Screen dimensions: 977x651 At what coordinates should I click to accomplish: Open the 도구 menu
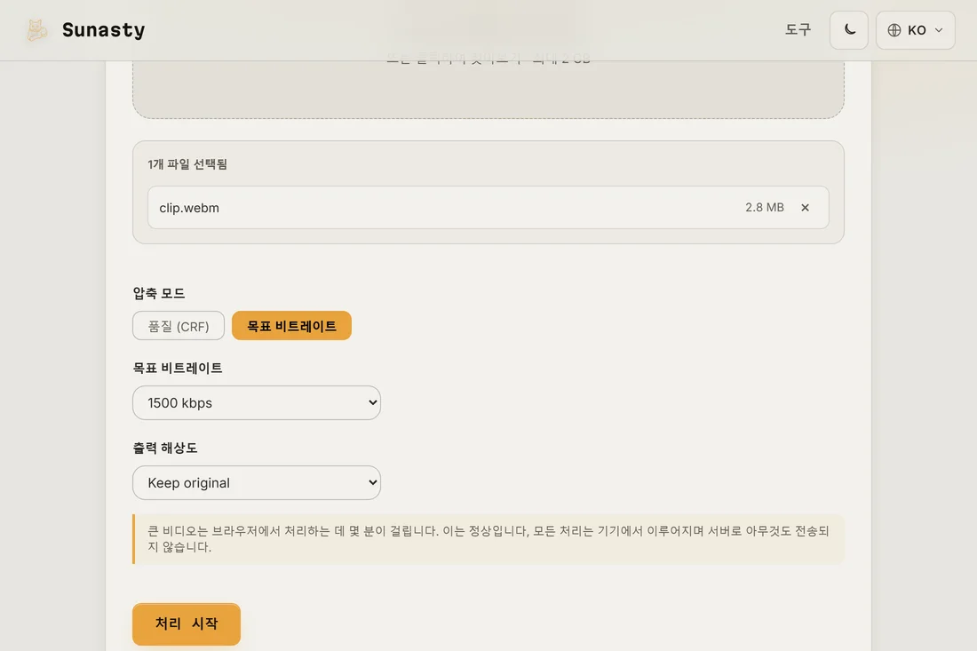798,30
